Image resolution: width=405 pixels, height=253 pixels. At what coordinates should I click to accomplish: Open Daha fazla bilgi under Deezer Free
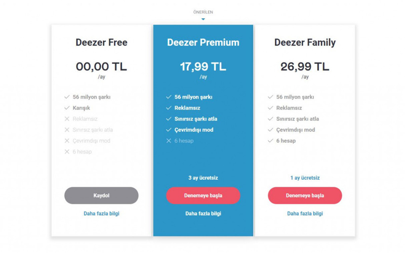click(101, 214)
